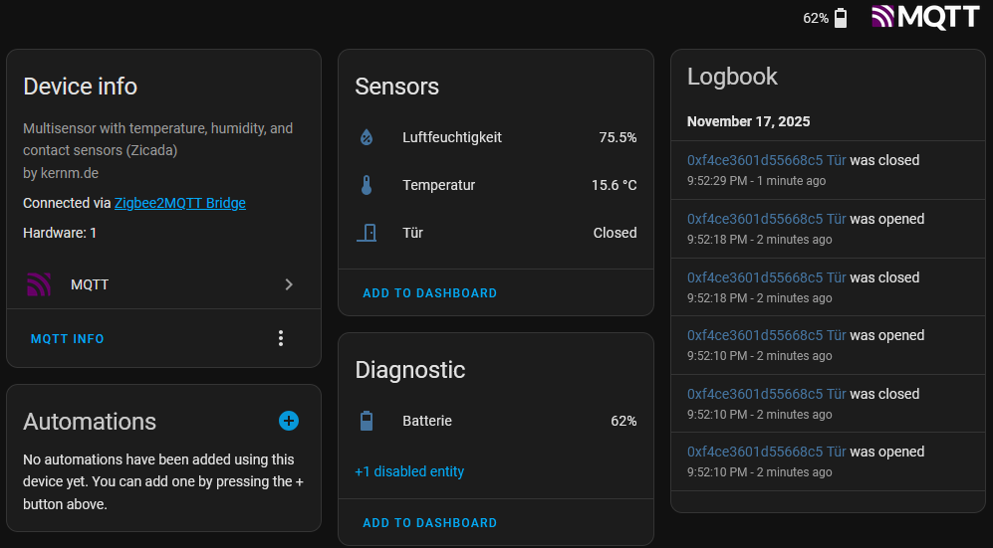993x548 pixels.
Task: Click the Luftfeuchtigkeit humidity droplet icon
Action: tap(367, 137)
